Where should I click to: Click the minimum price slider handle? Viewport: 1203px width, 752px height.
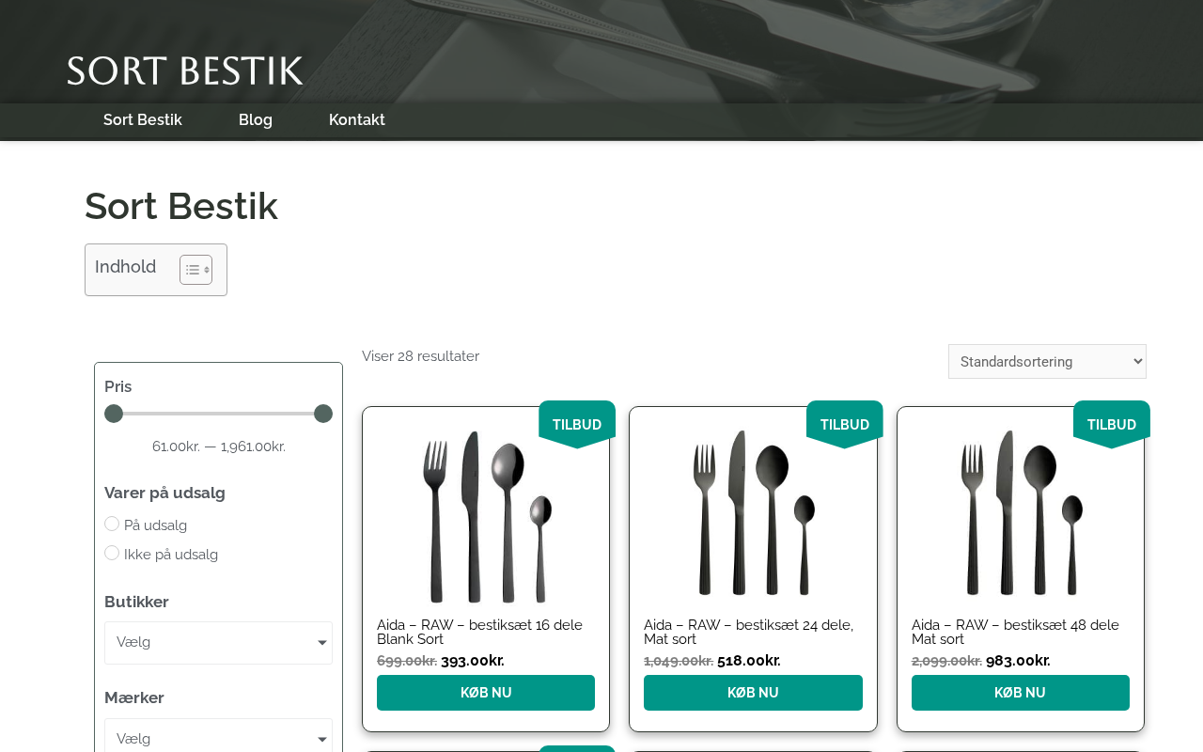pos(114,414)
